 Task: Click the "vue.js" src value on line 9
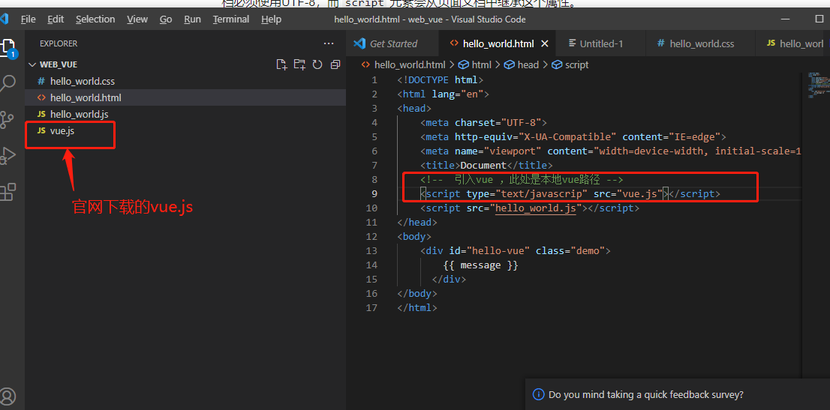click(640, 194)
